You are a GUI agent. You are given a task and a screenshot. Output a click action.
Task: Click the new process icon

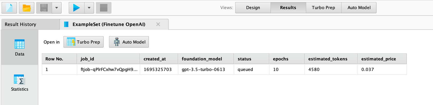[x=9, y=8]
